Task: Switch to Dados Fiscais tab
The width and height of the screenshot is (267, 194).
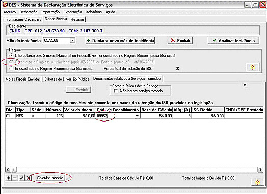Action: click(56, 19)
